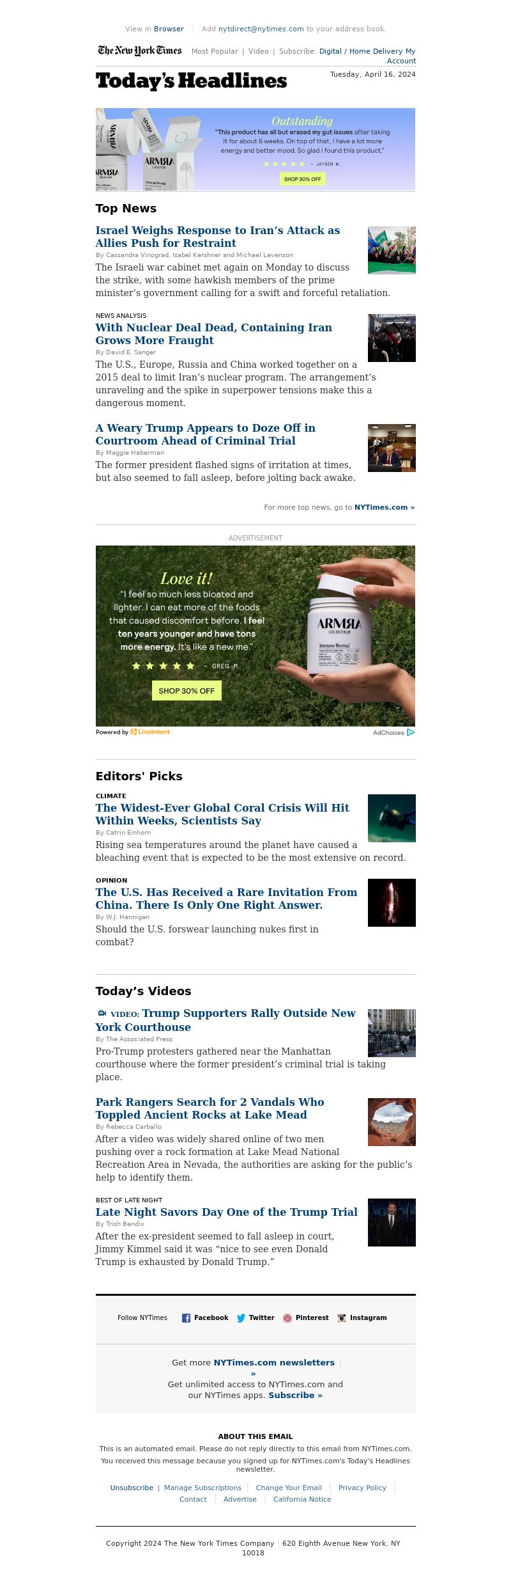Open Manage Subscriptions link
Image resolution: width=511 pixels, height=1581 pixels.
[202, 1488]
